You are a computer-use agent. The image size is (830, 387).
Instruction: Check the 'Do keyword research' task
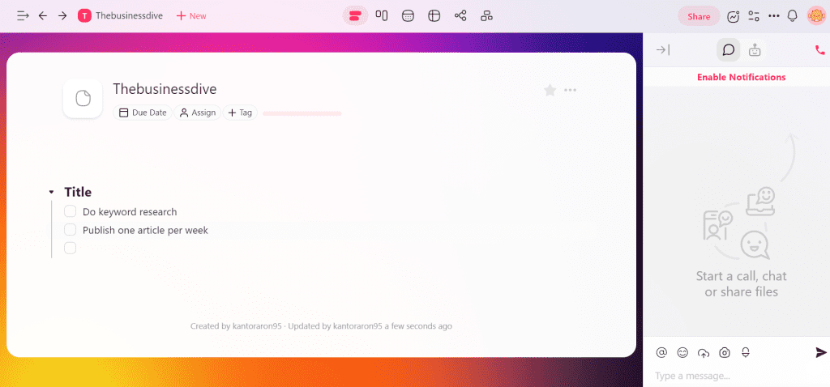tap(71, 211)
